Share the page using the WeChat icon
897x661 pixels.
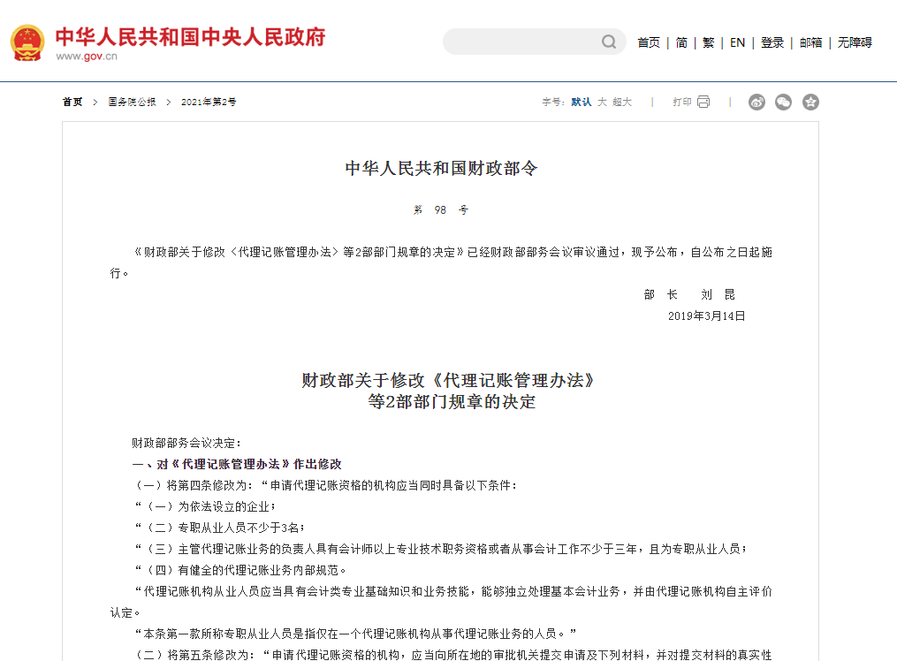tap(783, 102)
